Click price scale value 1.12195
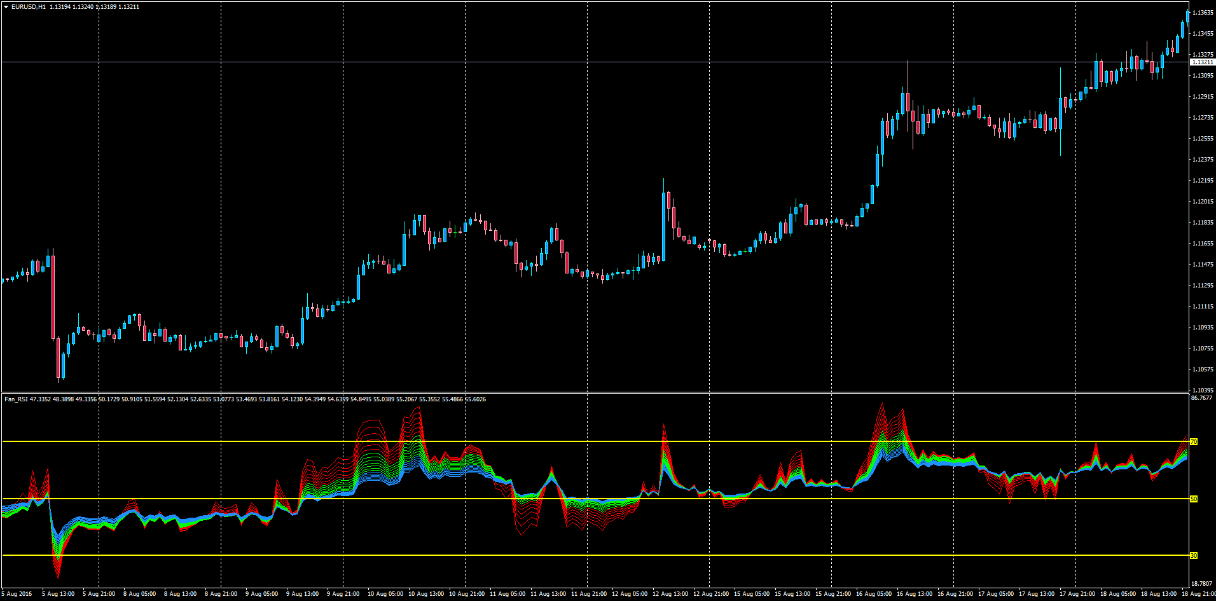The image size is (1216, 601). tap(1203, 181)
